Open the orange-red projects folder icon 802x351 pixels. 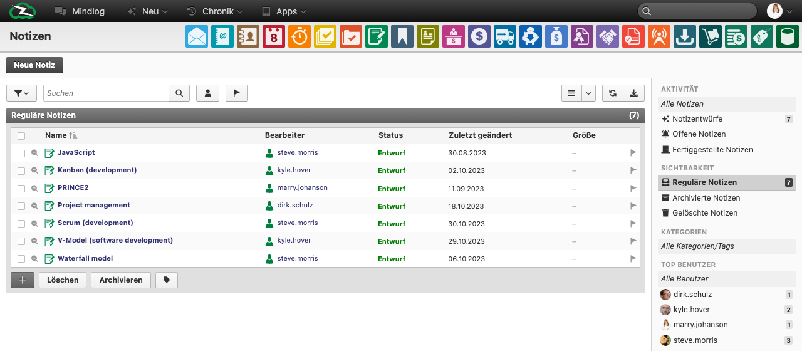351,36
